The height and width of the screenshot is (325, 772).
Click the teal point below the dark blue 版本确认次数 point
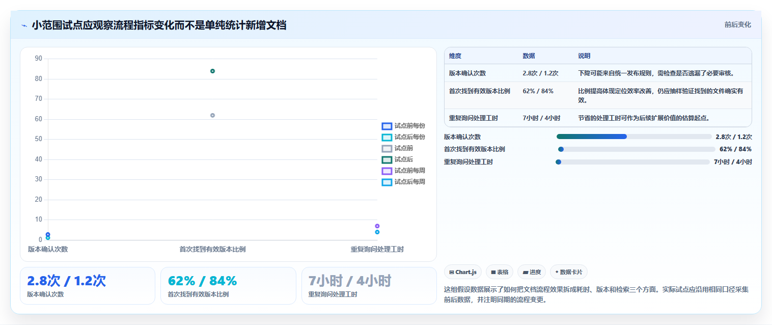pyautogui.click(x=48, y=238)
